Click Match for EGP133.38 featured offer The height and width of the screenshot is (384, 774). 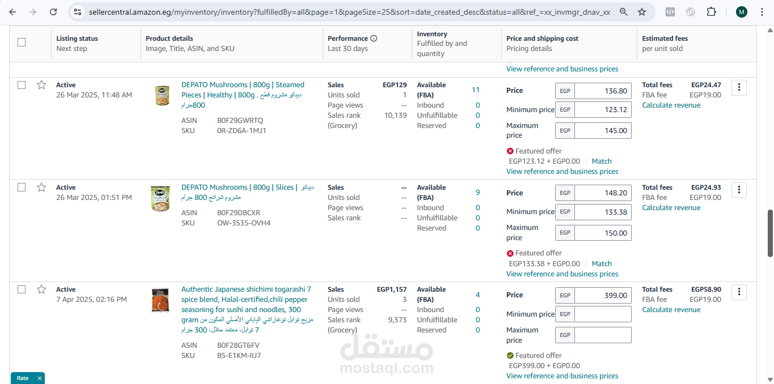pyautogui.click(x=602, y=264)
